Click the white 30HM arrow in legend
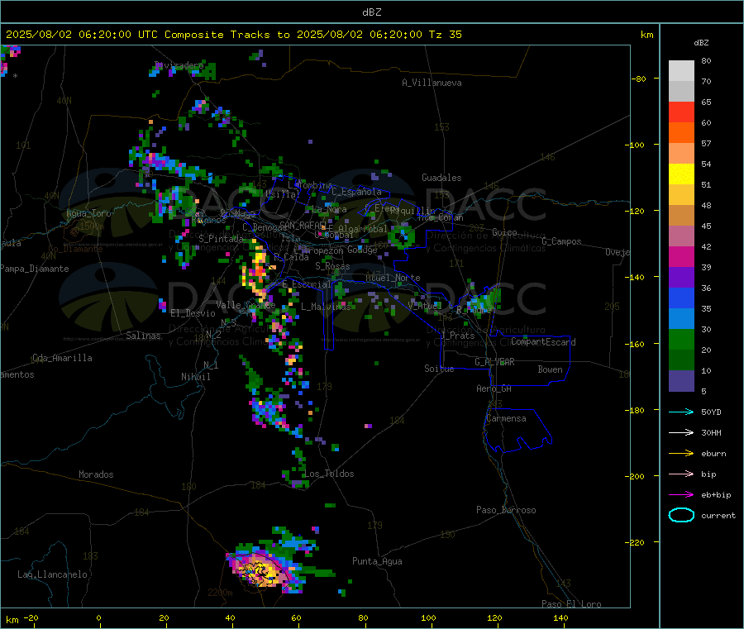This screenshot has width=744, height=629. coord(681,432)
